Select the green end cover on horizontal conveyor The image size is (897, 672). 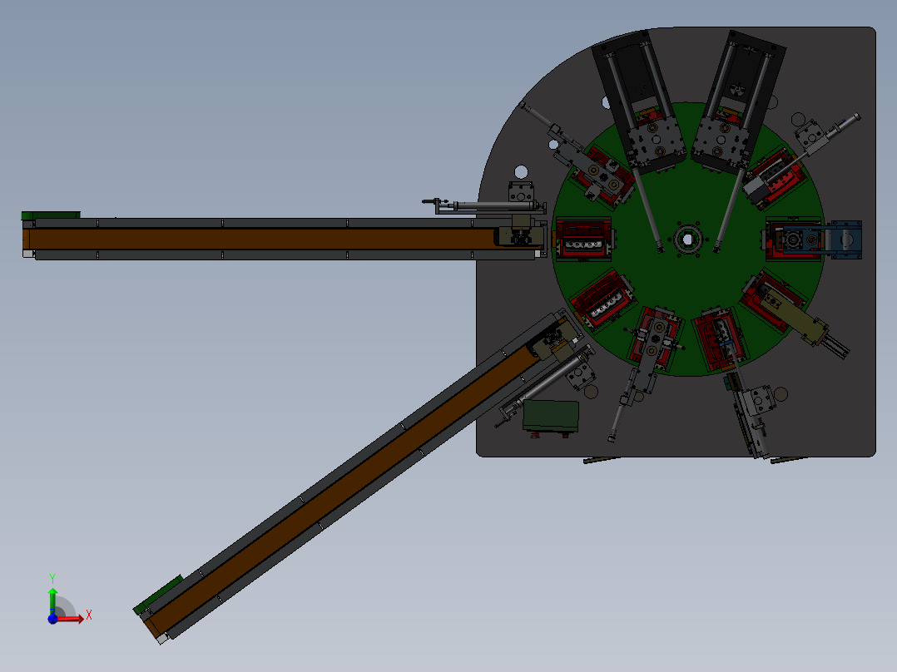tap(50, 215)
